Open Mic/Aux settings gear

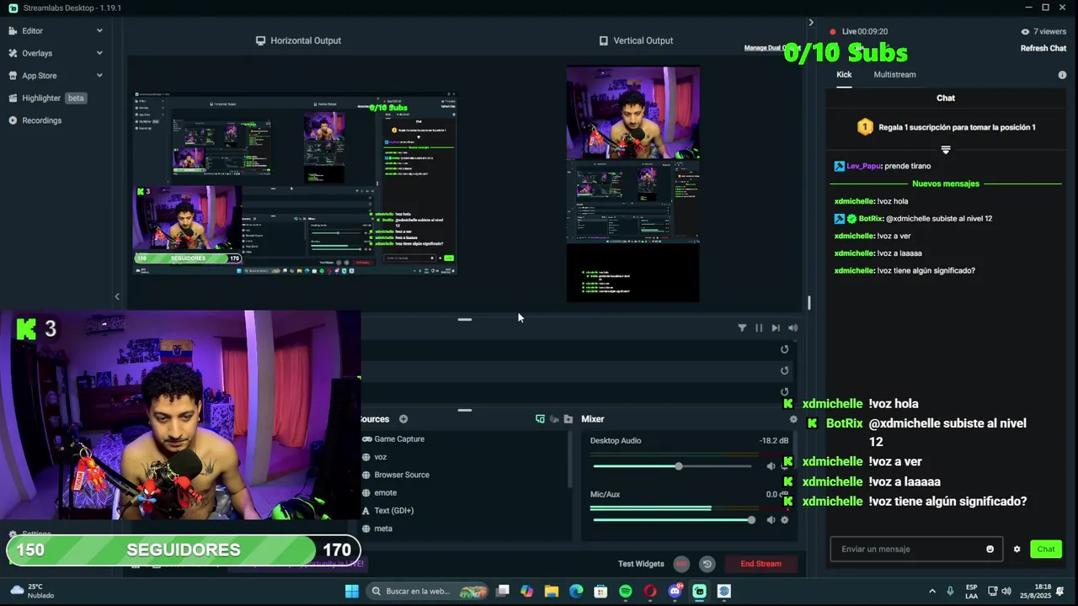785,520
